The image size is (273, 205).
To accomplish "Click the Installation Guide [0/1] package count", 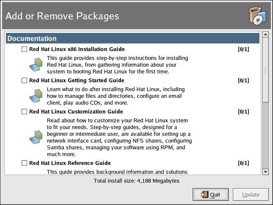I will pos(243,49).
